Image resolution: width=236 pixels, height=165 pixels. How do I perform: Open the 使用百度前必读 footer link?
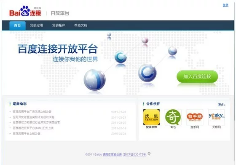112,154
